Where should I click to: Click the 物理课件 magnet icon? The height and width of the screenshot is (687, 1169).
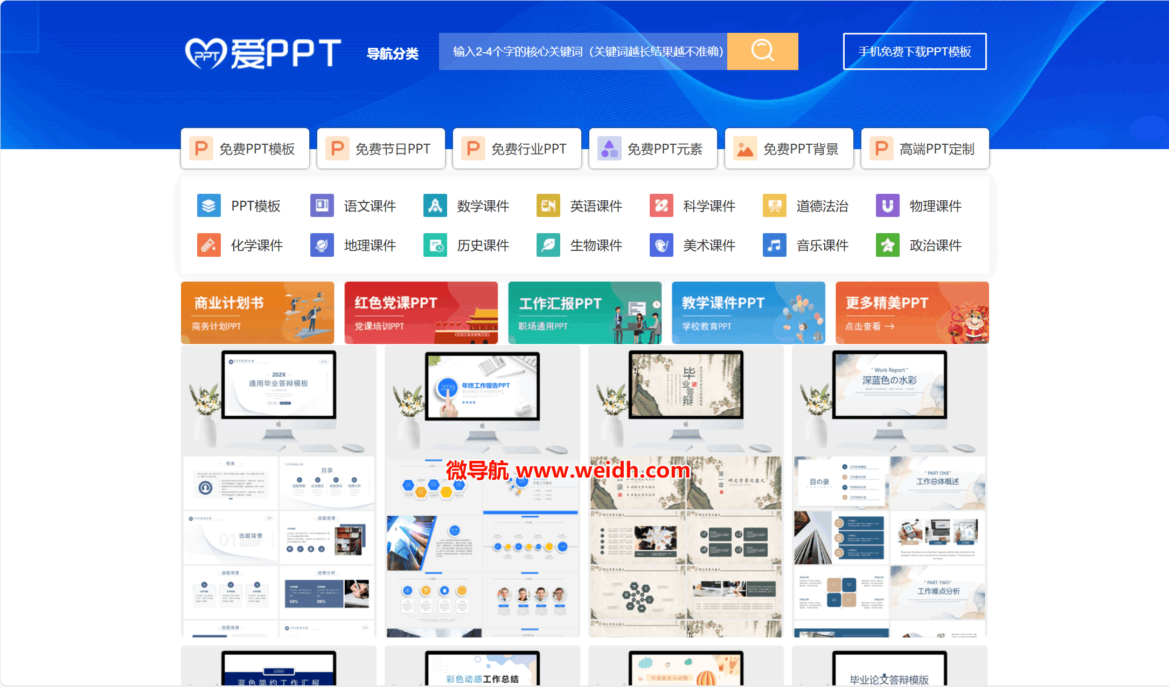coord(888,206)
